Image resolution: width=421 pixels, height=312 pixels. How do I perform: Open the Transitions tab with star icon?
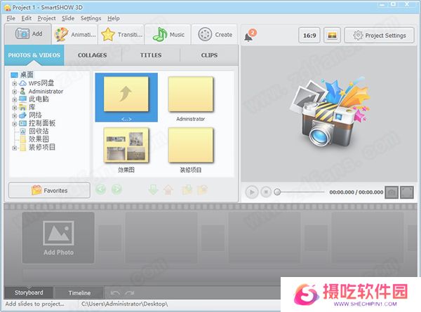point(121,34)
